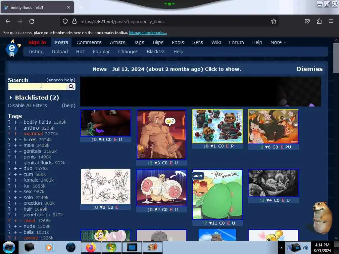This screenshot has width=339, height=254.
Task: Click the 'mammal' tag link
Action: (x=33, y=134)
